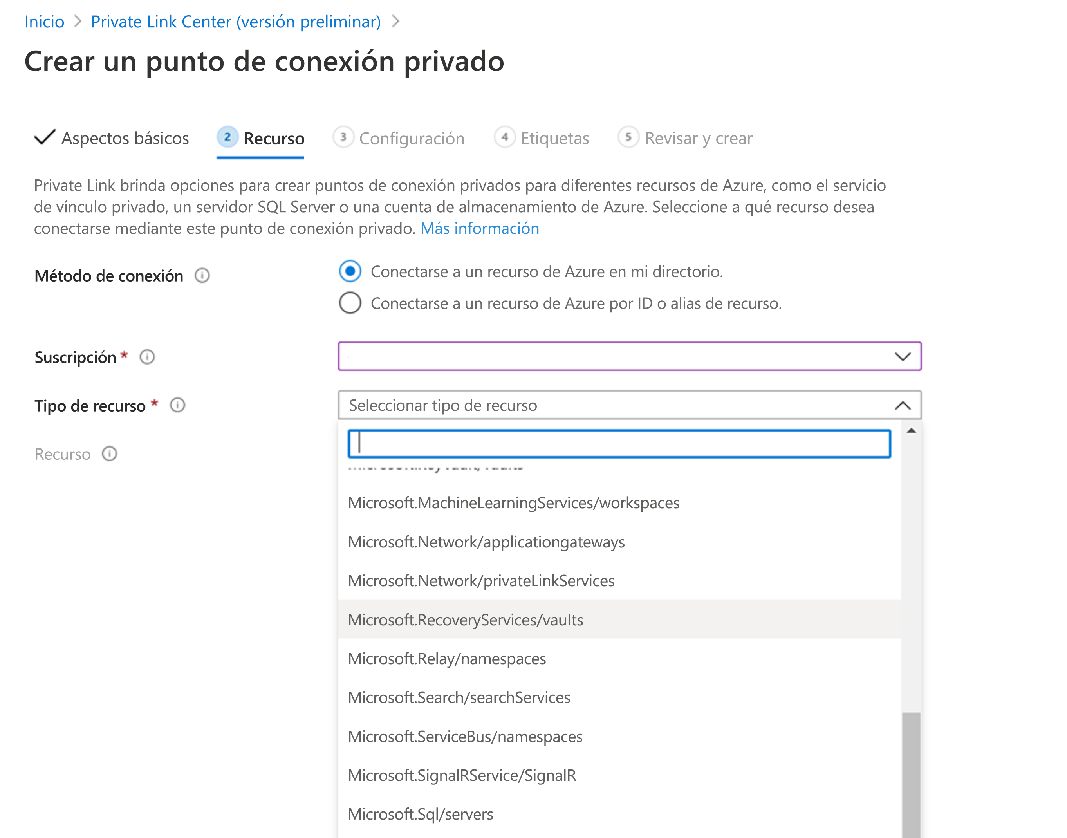Go to the Configuración tab
The width and height of the screenshot is (1067, 838).
click(399, 139)
